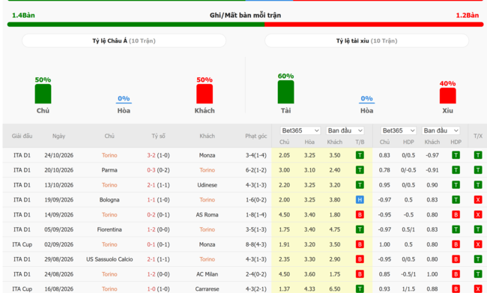This screenshot has height=293, width=487.
Task: Open the first Bet365 bookmaker dropdown
Action: pos(300,130)
